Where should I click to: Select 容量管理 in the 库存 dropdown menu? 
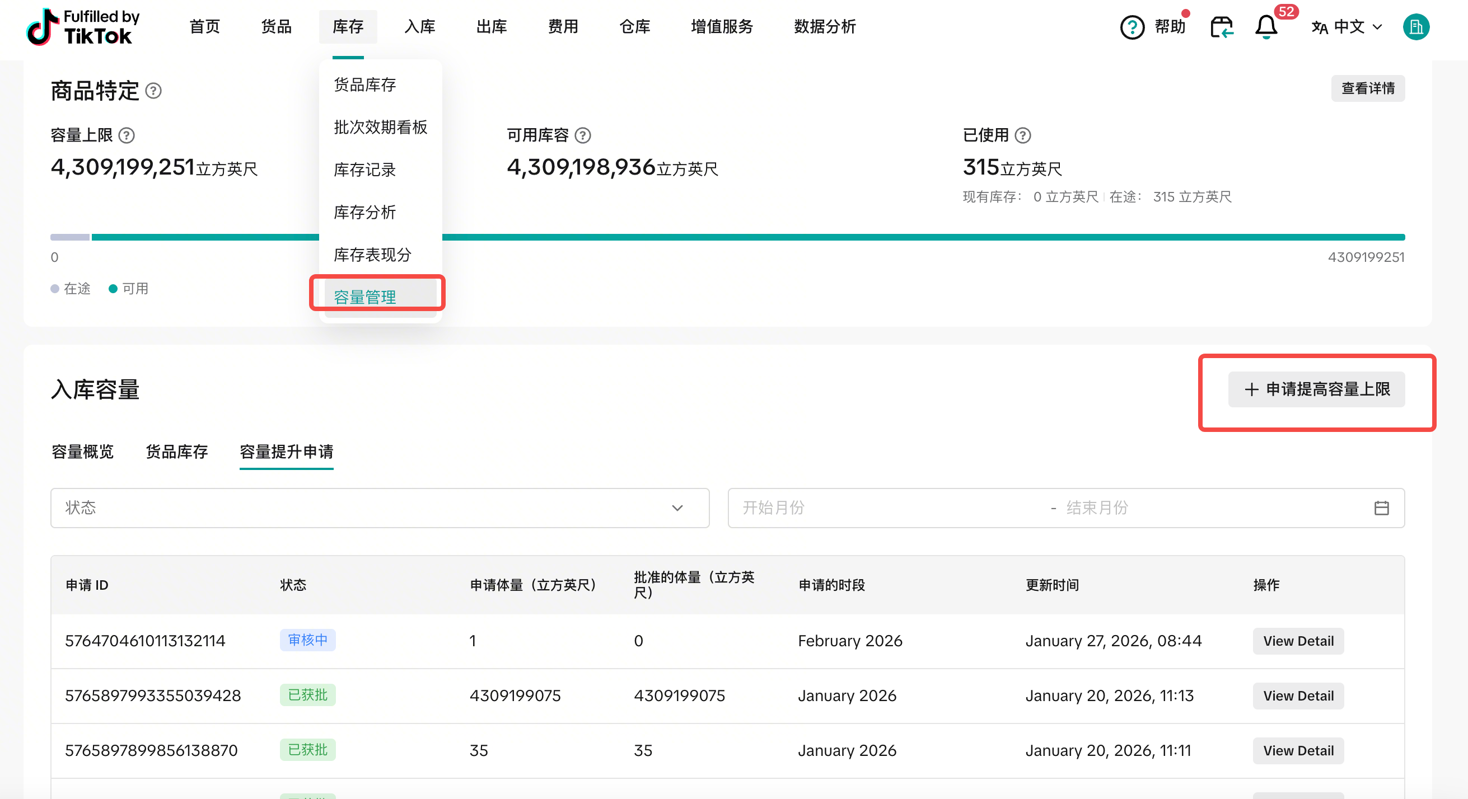click(364, 297)
